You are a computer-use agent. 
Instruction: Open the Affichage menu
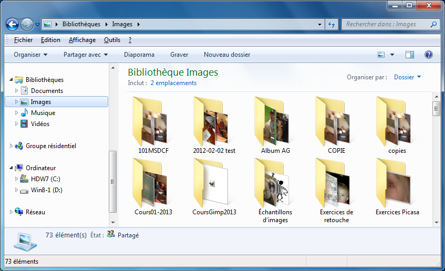82,40
